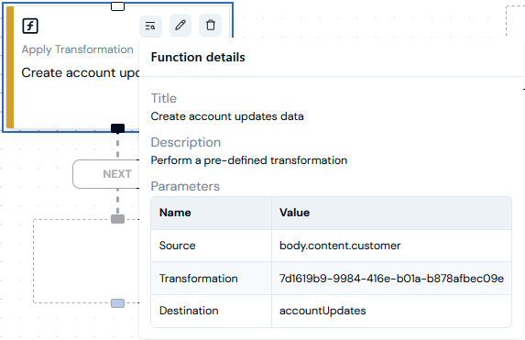Select the "body.content.customer" value cell
The image size is (525, 340).
pos(391,246)
